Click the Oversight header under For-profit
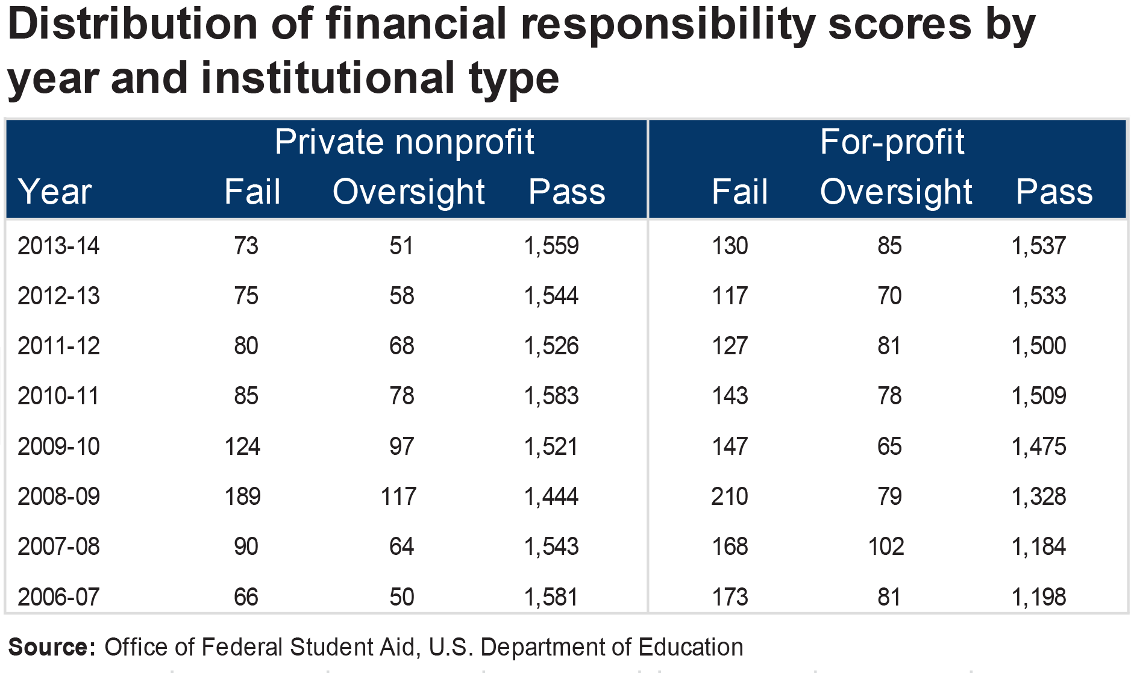Viewport: 1131px width, 673px height. 896,192
